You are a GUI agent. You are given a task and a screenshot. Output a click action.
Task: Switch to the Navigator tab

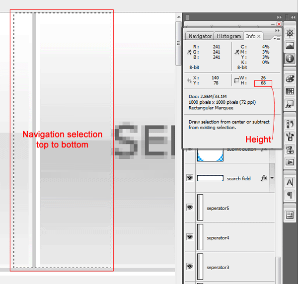200,36
